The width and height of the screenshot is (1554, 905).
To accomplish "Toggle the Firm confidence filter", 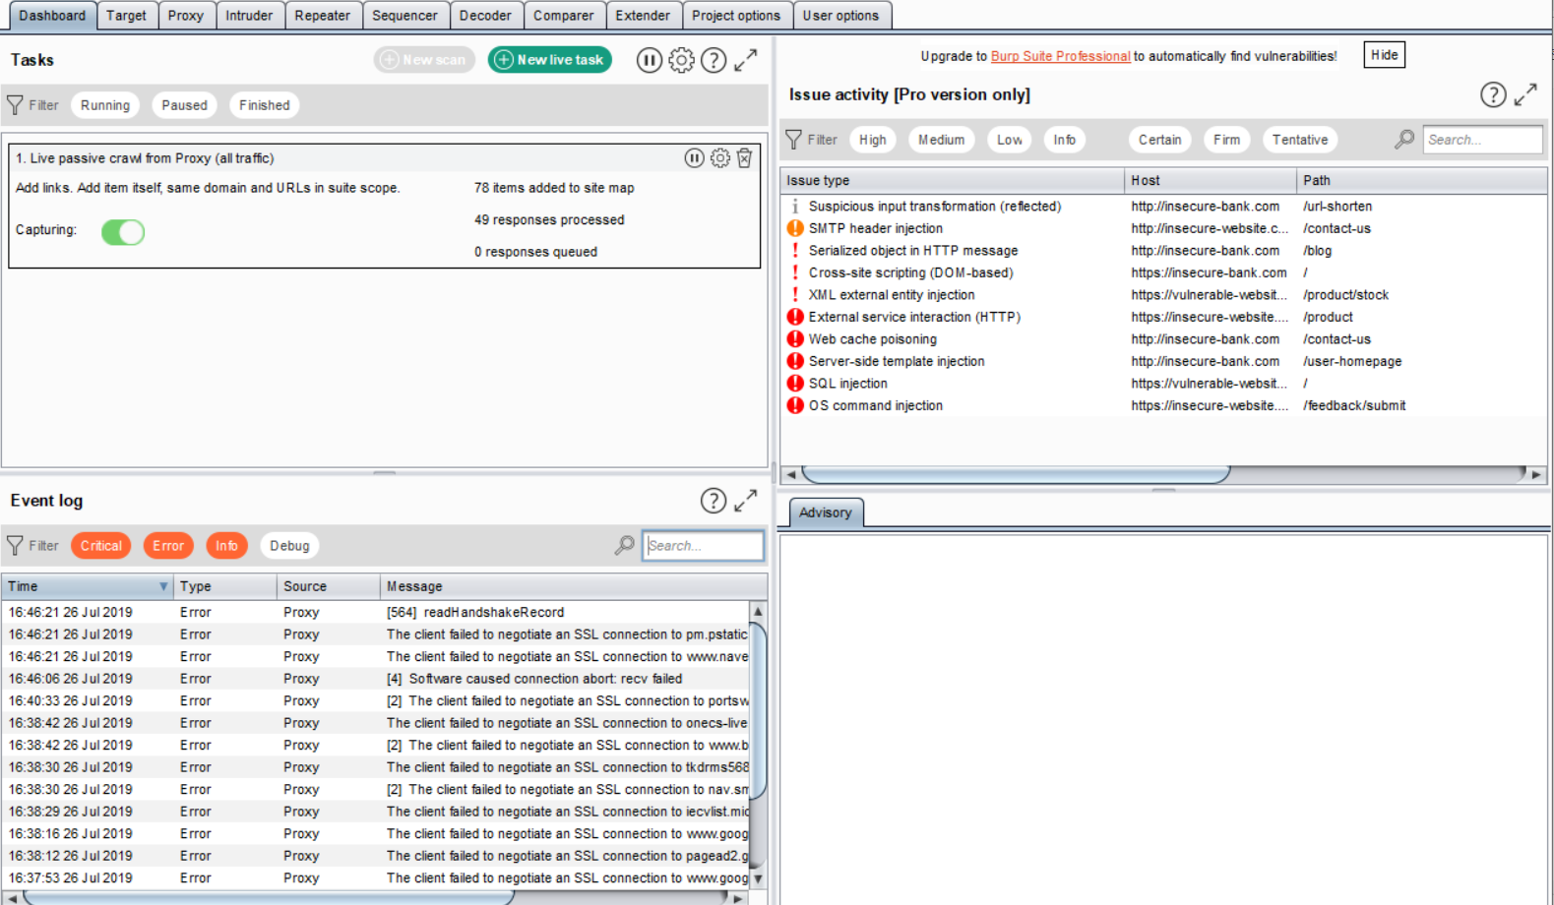I will pos(1227,140).
